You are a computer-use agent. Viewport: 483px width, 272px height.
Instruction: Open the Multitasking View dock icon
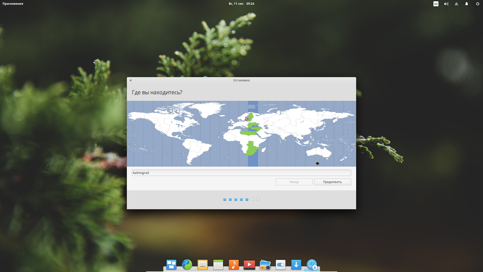point(171,265)
